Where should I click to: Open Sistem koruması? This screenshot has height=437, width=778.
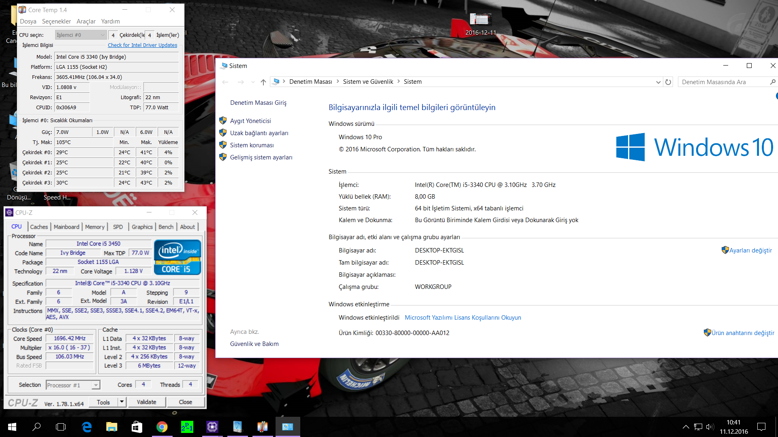(x=252, y=145)
